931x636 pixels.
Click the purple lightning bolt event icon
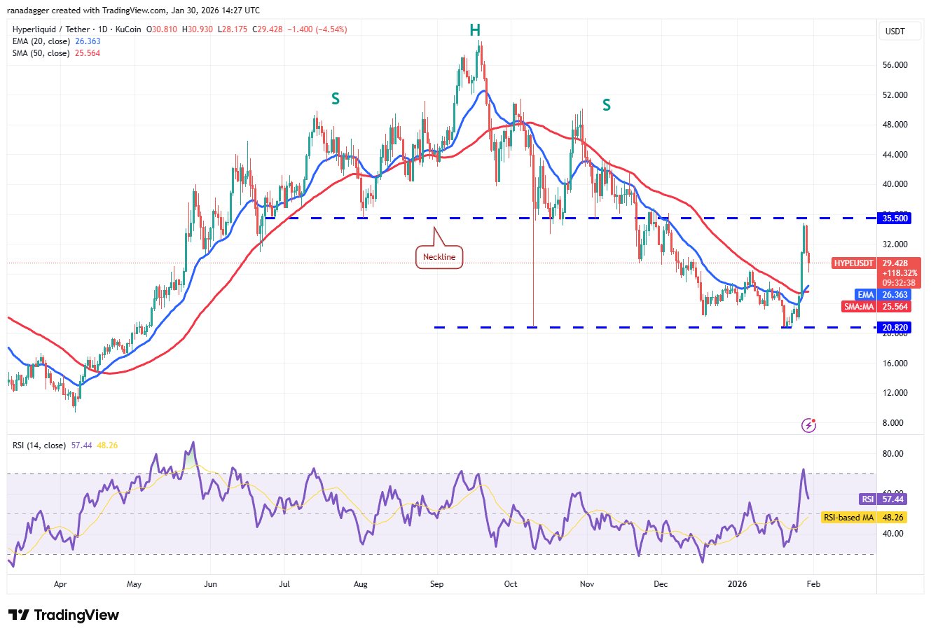808,425
